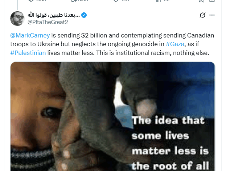Like the parent post using the heart icon
The width and height of the screenshot is (226, 171).
tap(116, 1)
